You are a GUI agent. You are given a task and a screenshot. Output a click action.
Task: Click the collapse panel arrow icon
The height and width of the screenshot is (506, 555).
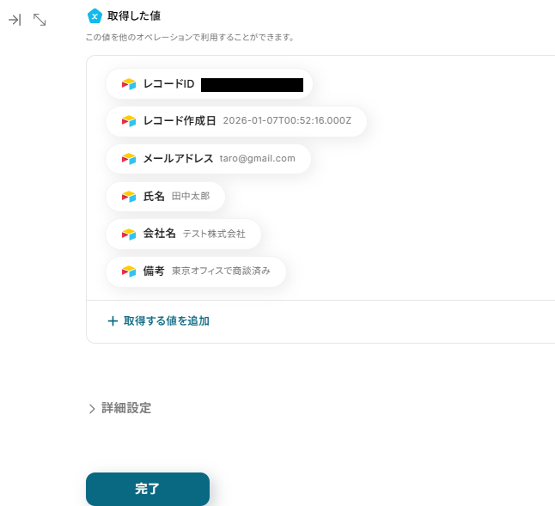click(x=15, y=20)
